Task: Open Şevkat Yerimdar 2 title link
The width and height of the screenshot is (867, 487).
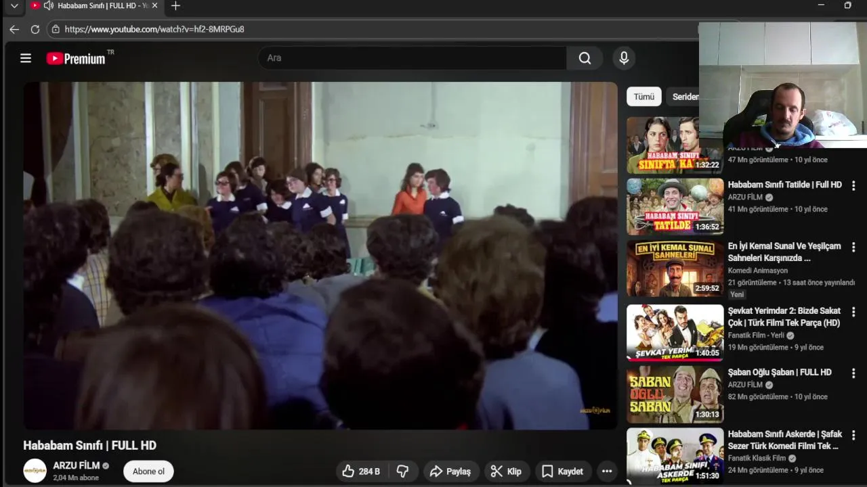Action: pyautogui.click(x=784, y=317)
